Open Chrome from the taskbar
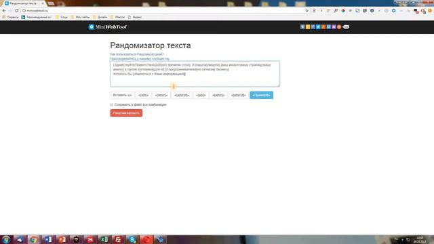Viewport: 434px width, 244px height. click(33, 239)
